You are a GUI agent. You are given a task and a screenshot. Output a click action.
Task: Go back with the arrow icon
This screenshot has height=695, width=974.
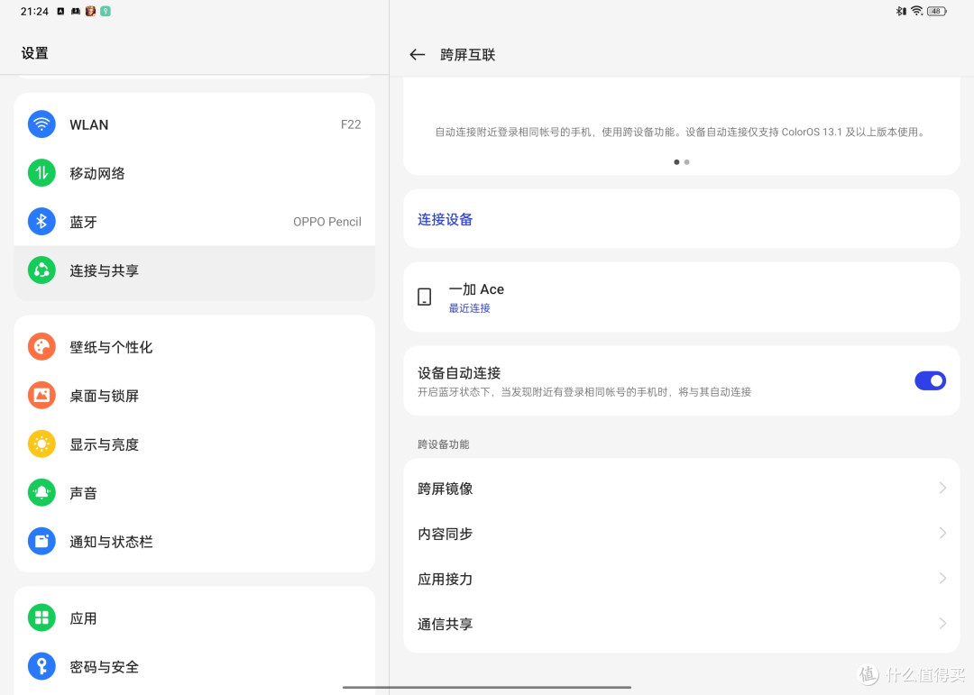point(418,55)
